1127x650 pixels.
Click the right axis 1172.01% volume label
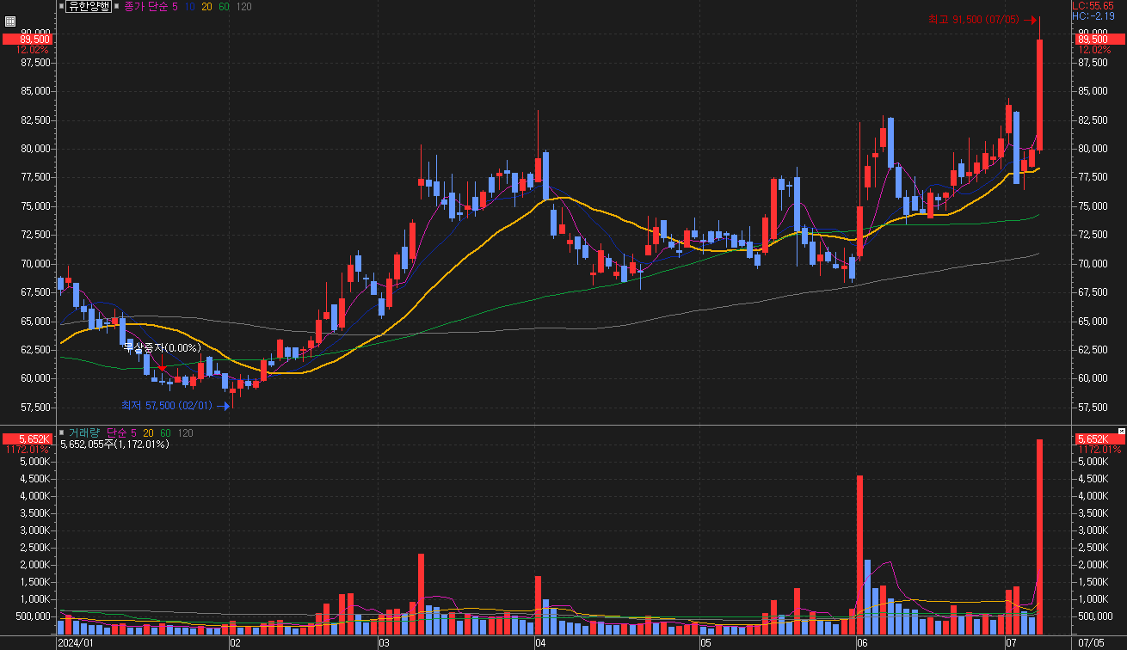pos(1099,450)
